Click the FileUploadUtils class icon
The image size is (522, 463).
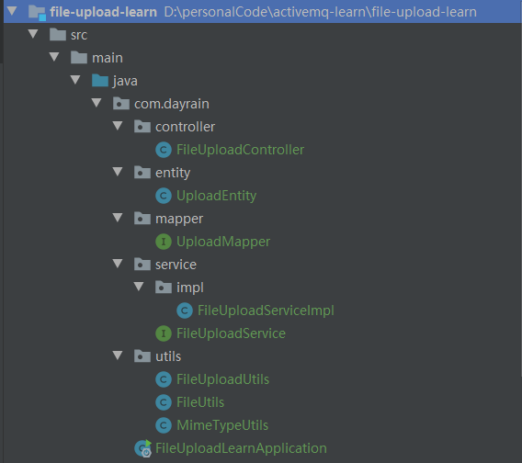[164, 379]
